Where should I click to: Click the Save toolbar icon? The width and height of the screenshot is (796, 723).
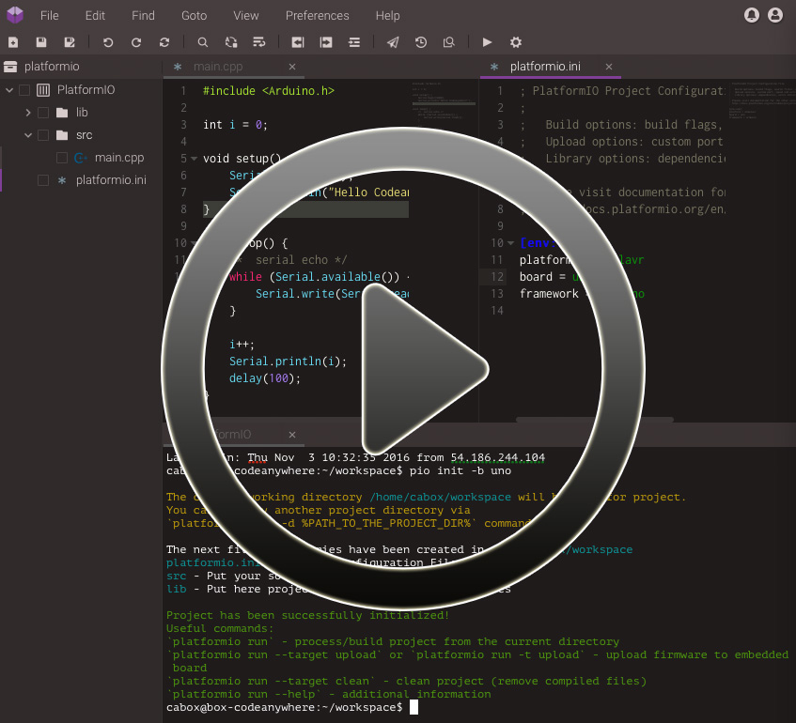coord(41,42)
